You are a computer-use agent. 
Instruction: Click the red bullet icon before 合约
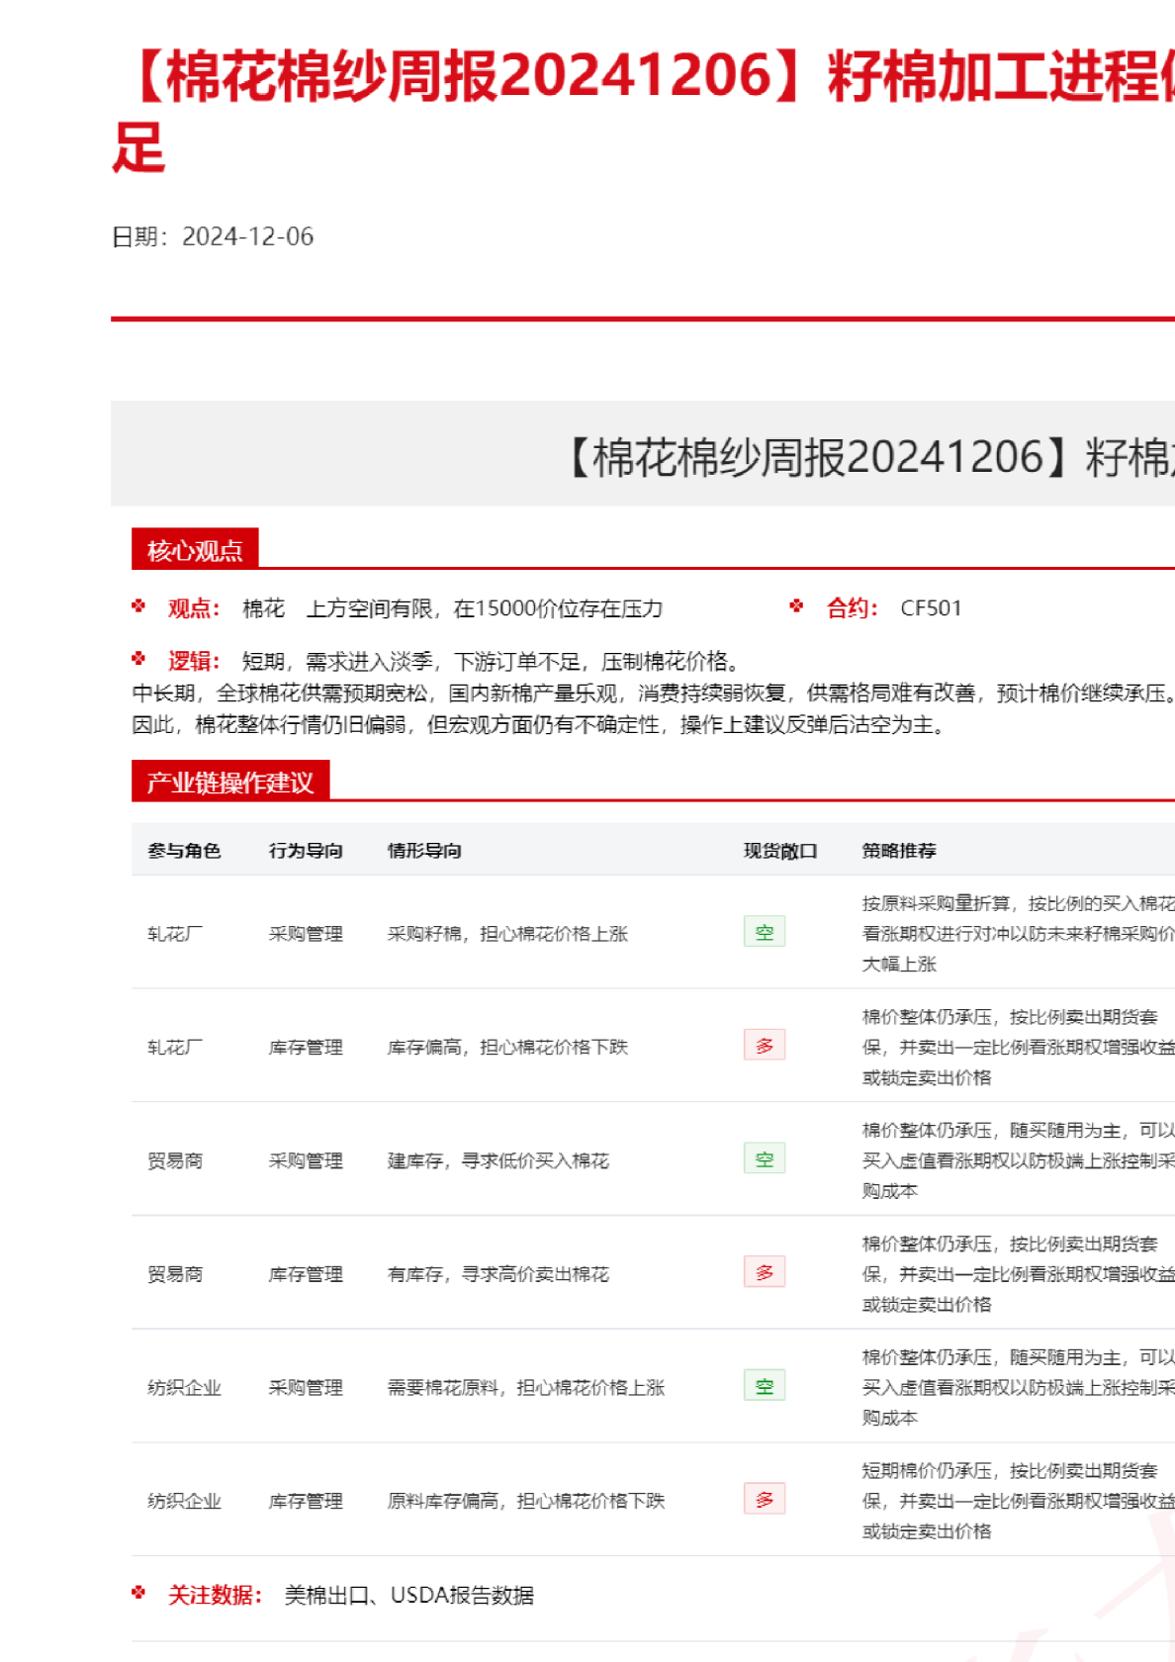(796, 606)
